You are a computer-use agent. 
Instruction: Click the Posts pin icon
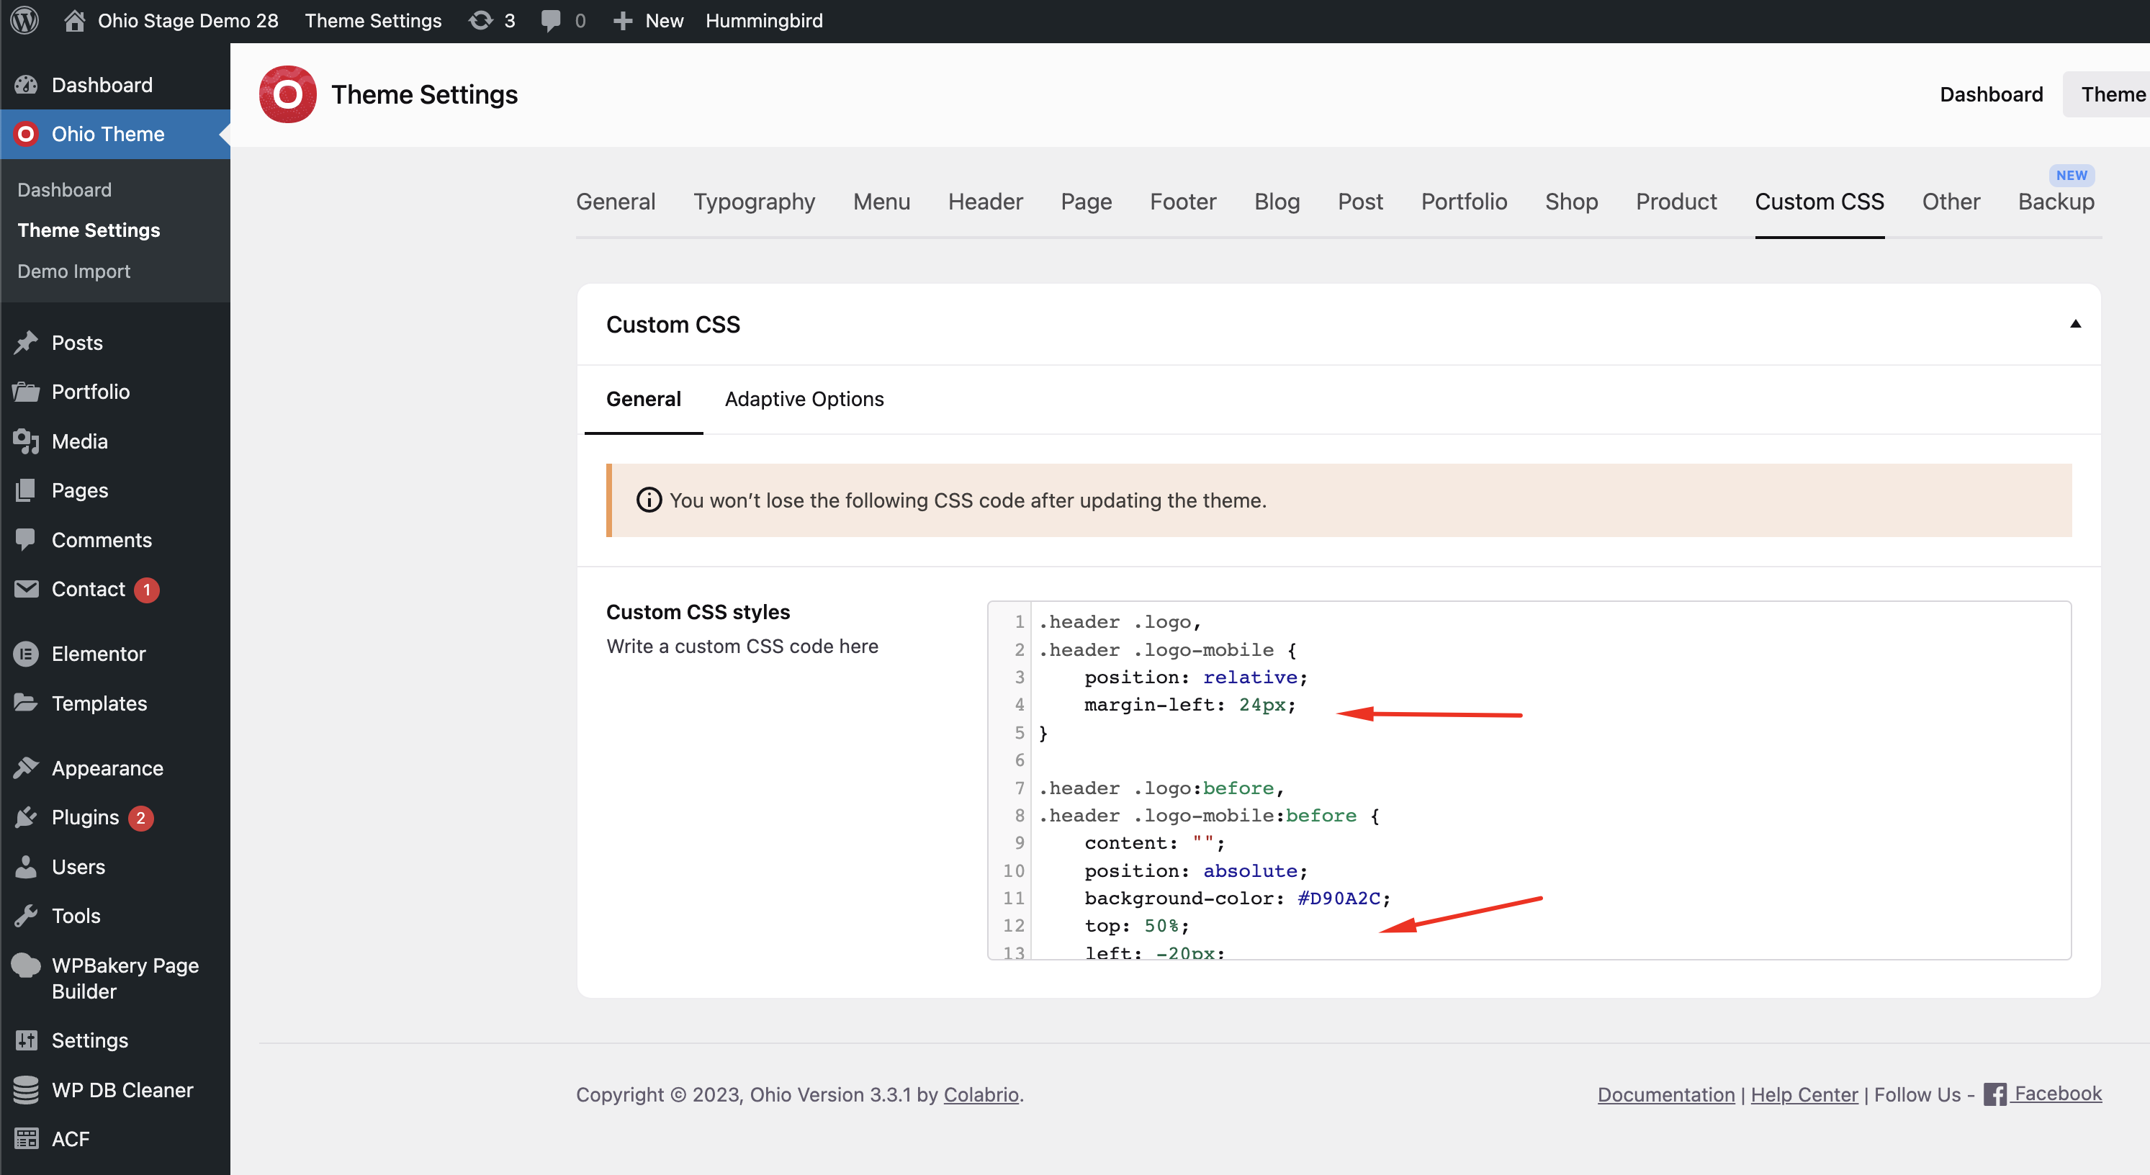(x=26, y=342)
